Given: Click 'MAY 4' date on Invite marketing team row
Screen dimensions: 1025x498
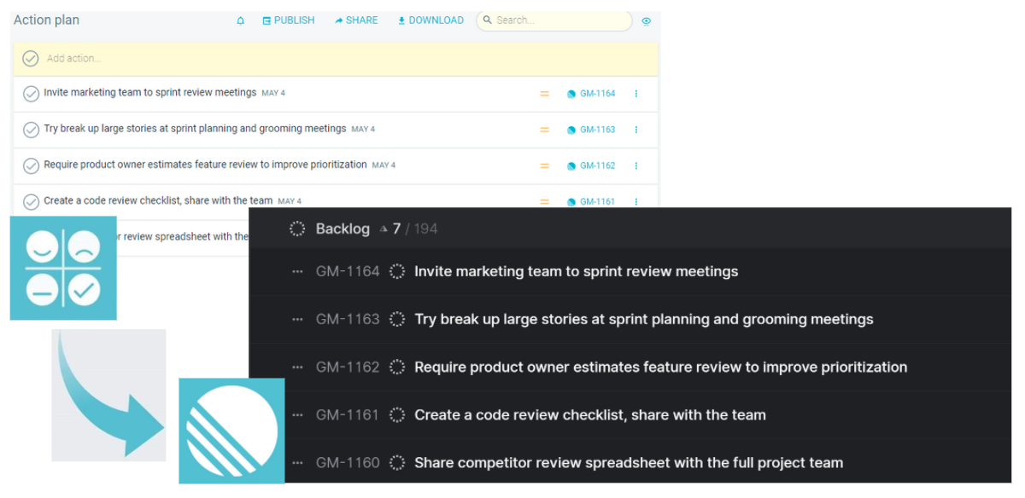Looking at the screenshot, I should click(x=273, y=93).
